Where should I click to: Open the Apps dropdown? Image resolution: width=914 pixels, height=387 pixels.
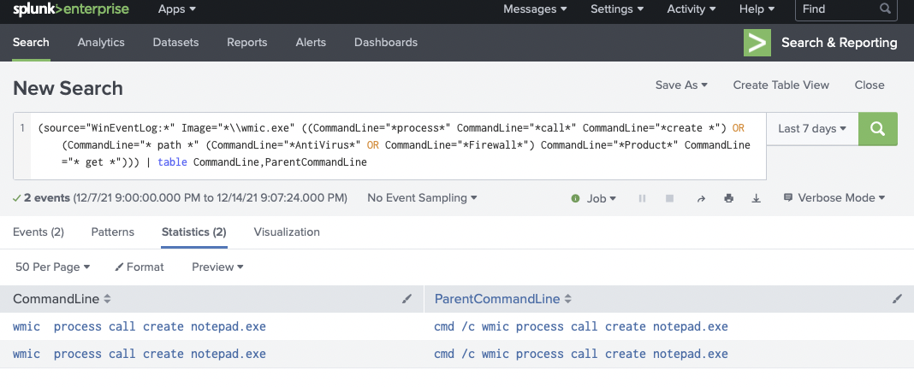coord(176,9)
